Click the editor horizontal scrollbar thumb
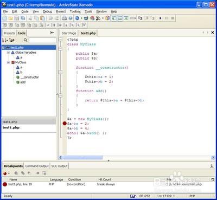The width and height of the screenshot is (217, 200). click(82, 158)
